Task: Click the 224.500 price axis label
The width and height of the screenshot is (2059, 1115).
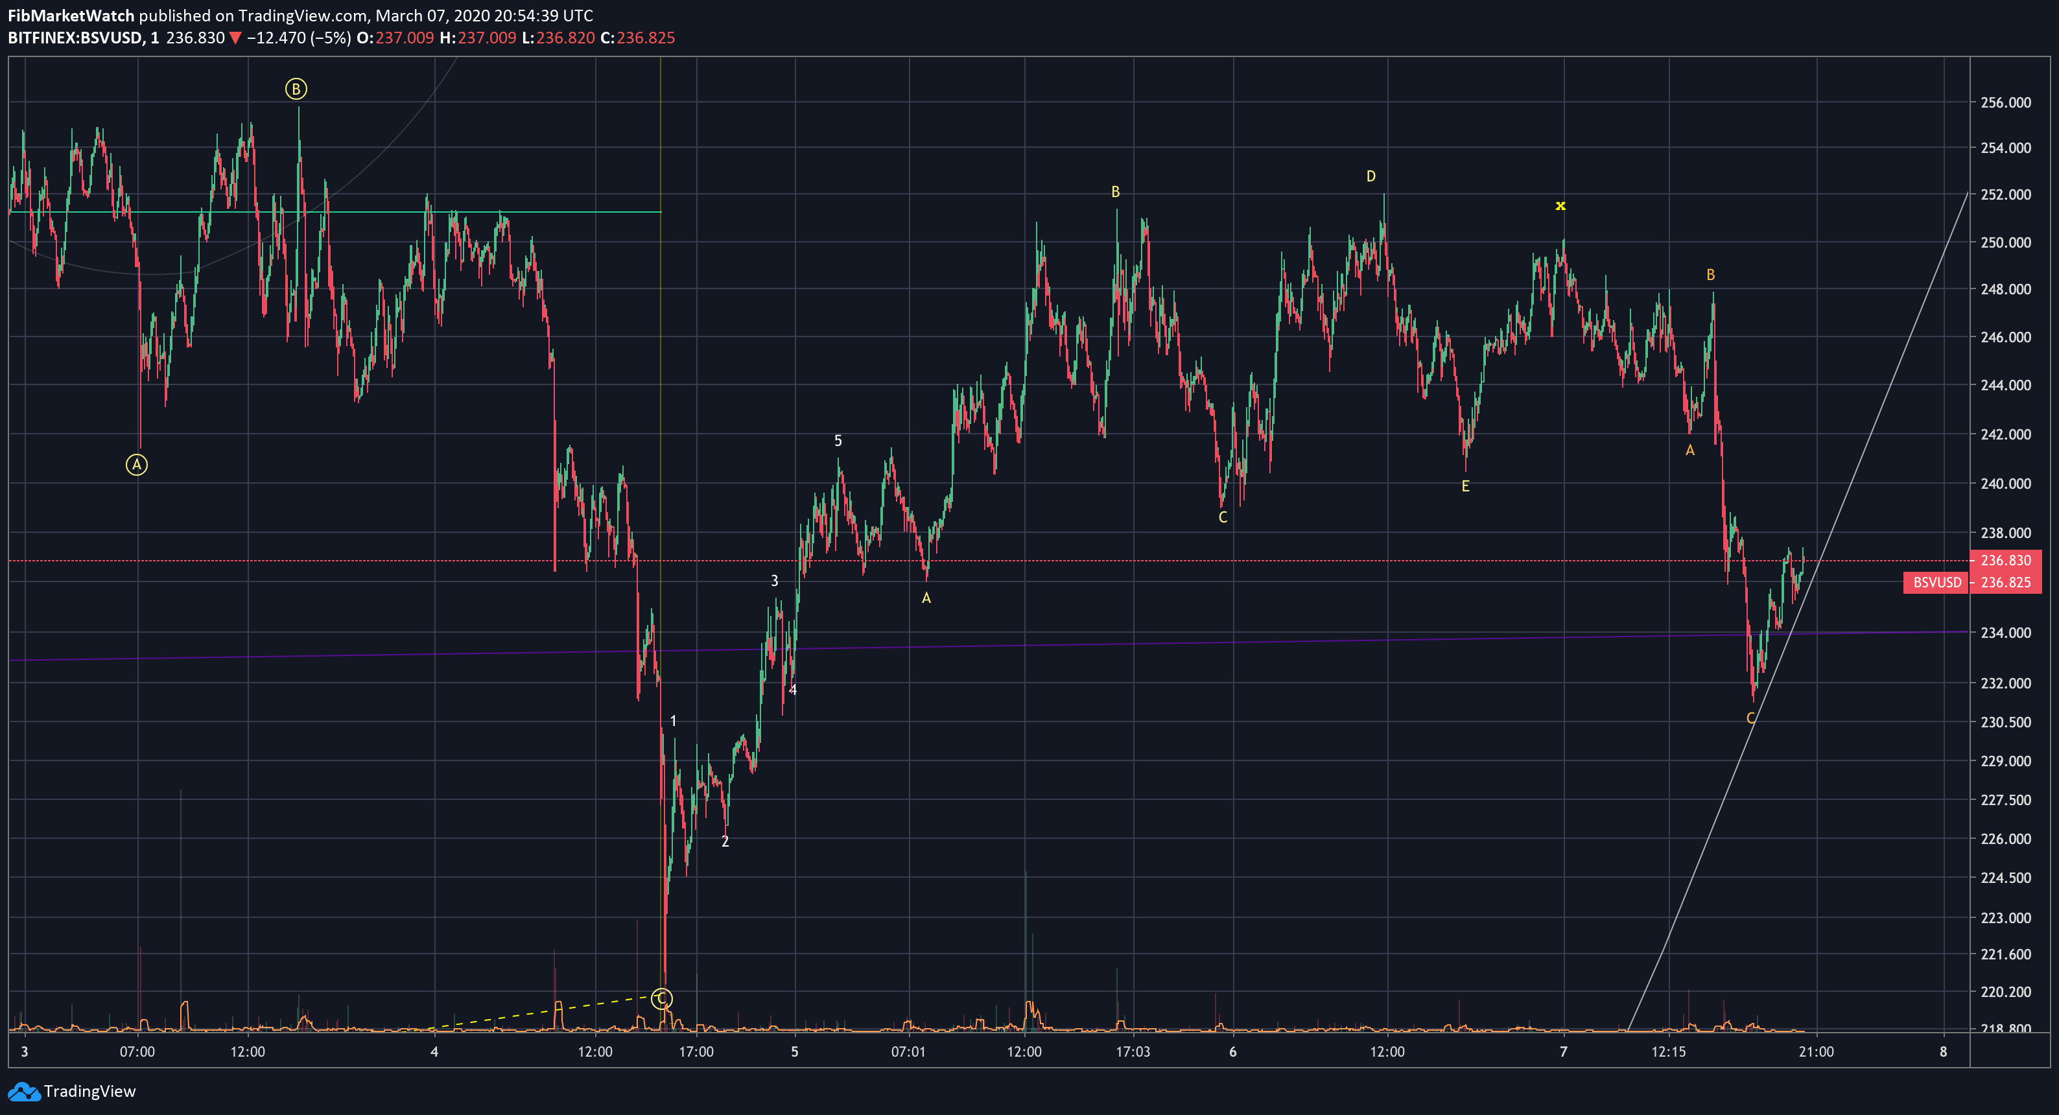Action: point(2005,878)
